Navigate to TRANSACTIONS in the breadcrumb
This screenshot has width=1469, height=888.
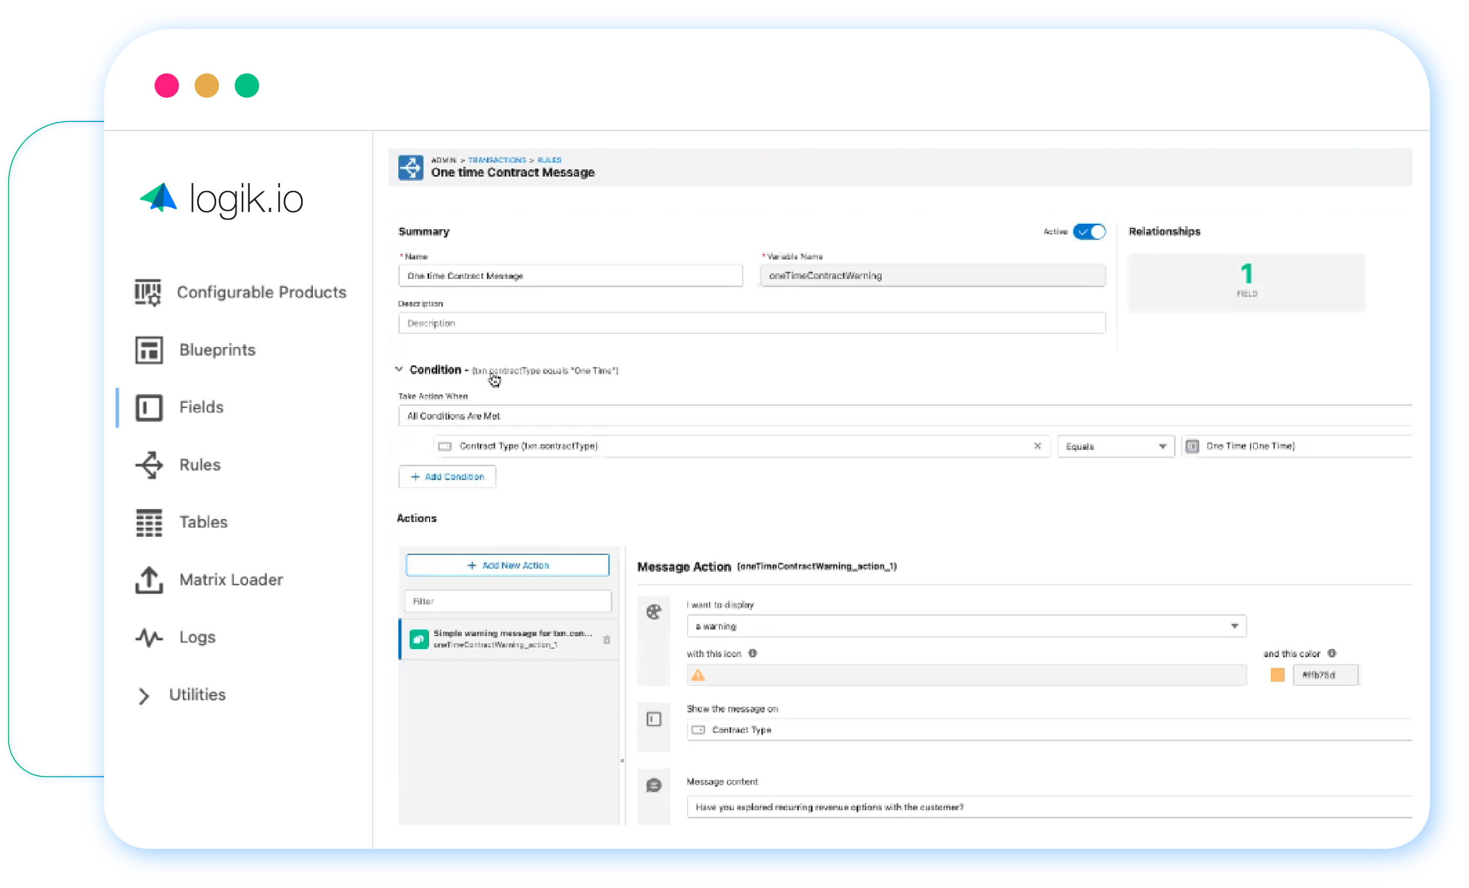tap(498, 160)
